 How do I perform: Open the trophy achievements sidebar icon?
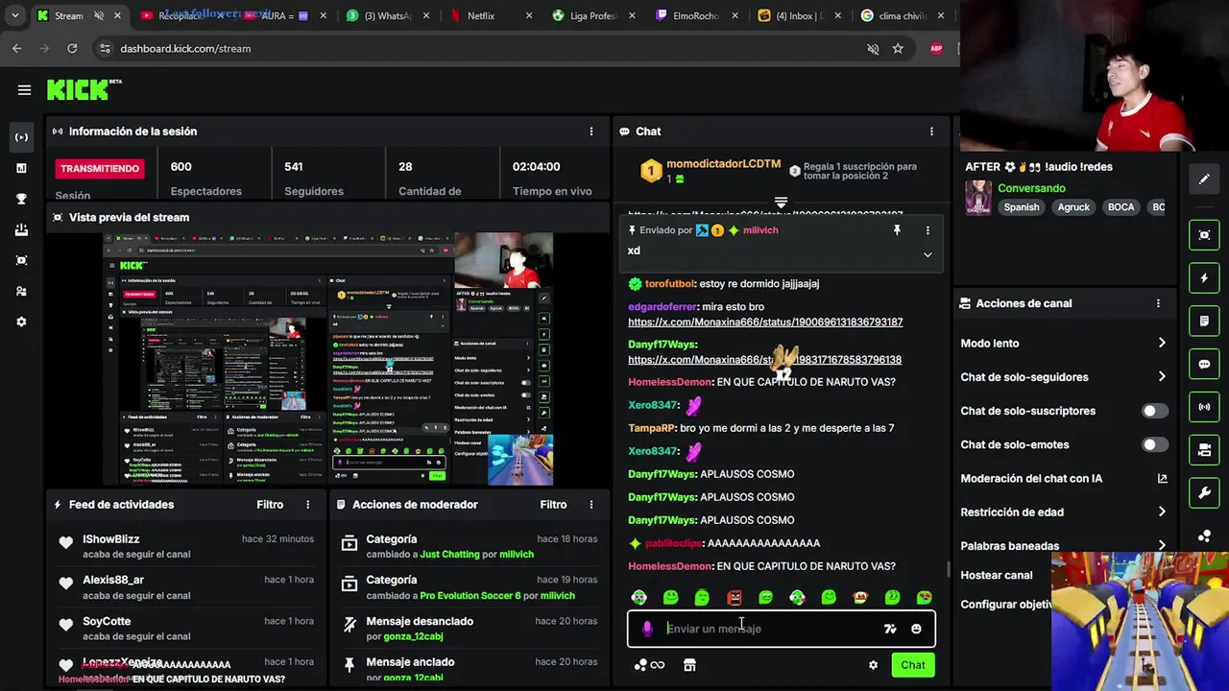click(21, 199)
